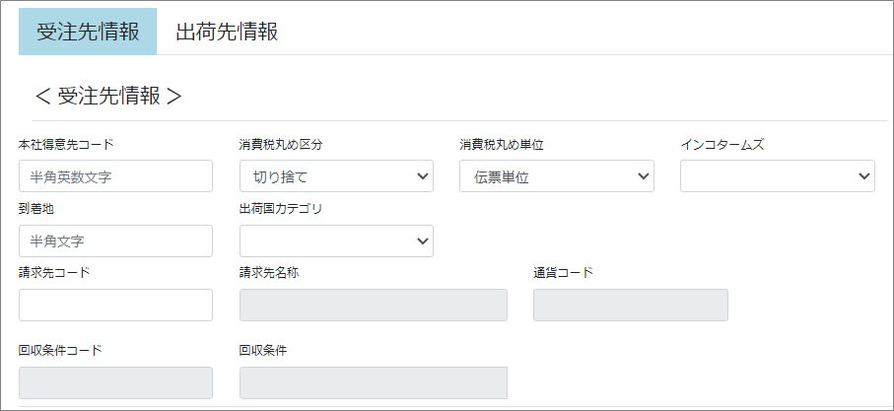This screenshot has height=411, width=894.
Task: Click the インコタームズ label text
Action: point(722,145)
